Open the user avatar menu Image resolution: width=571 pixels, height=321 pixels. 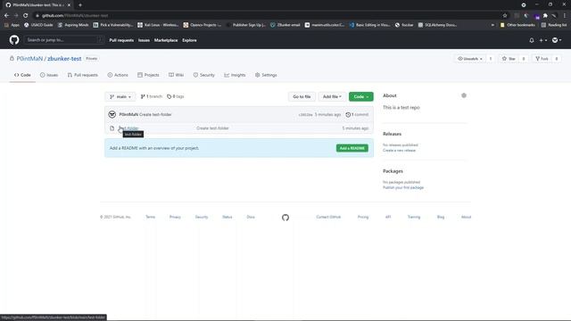(557, 40)
